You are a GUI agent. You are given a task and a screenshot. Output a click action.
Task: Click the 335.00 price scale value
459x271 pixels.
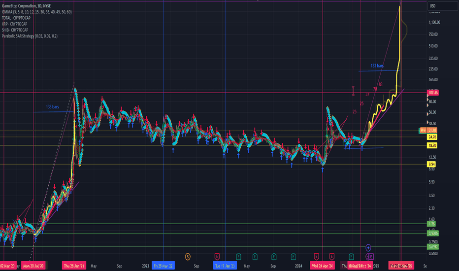[433, 58]
